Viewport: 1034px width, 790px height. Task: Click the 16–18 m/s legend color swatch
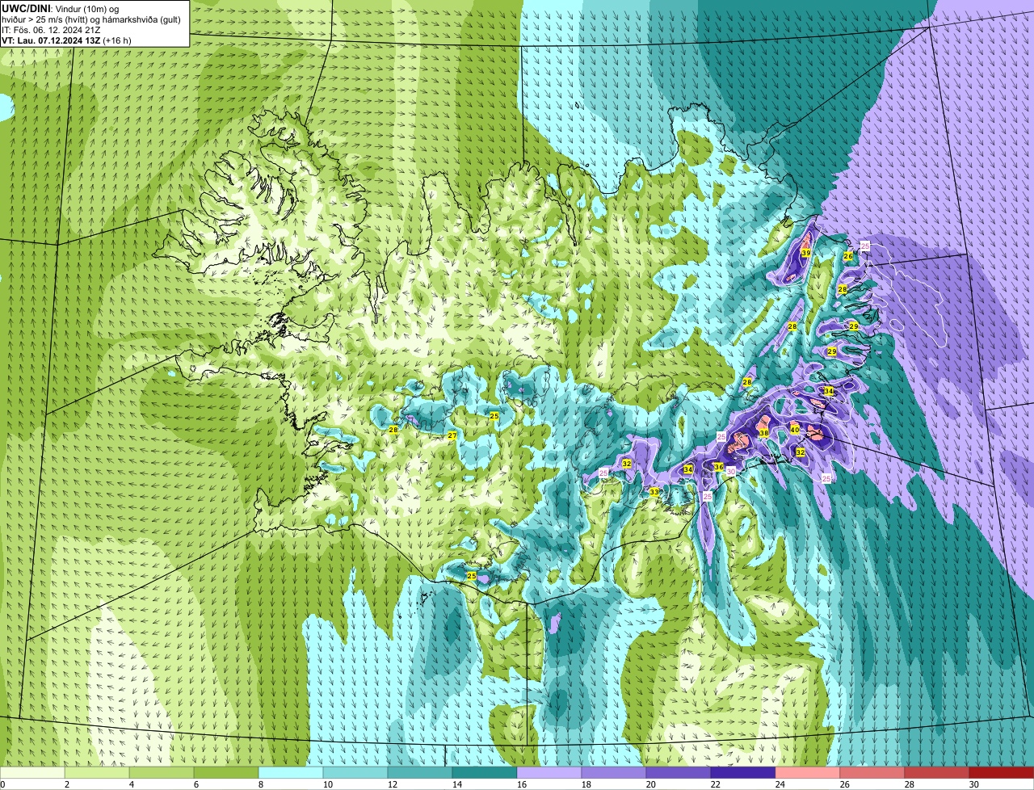[549, 773]
